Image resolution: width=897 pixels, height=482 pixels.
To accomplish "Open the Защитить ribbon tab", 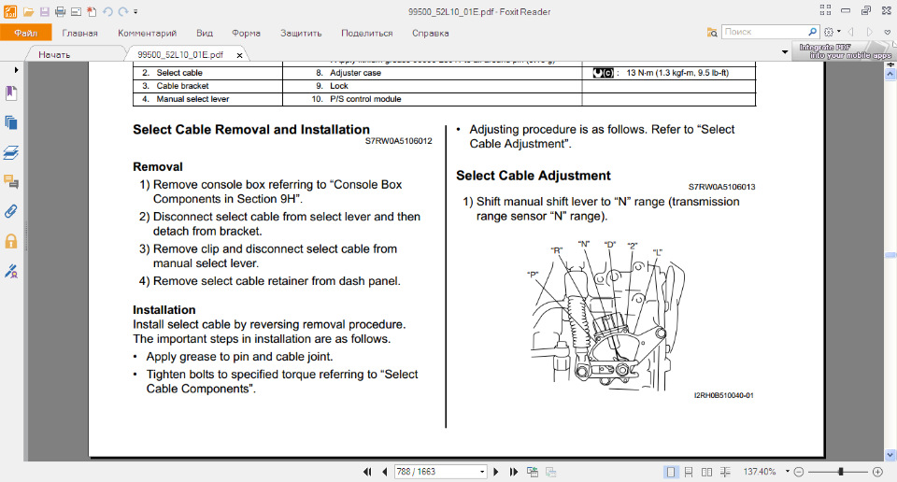I will tap(301, 34).
